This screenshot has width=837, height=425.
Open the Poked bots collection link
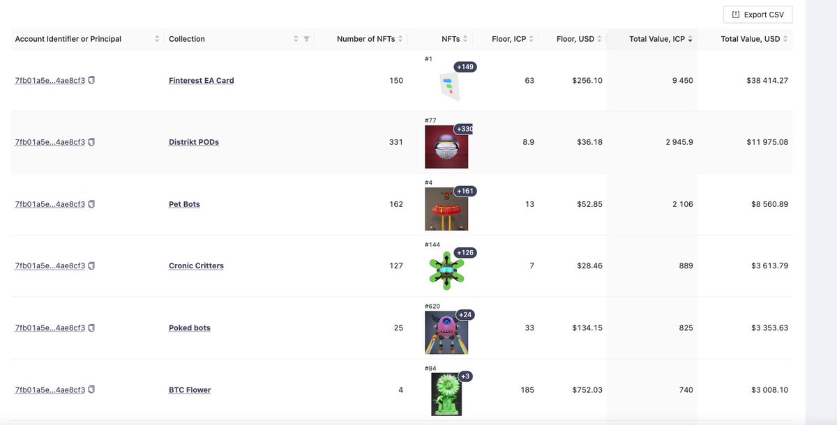click(x=190, y=327)
